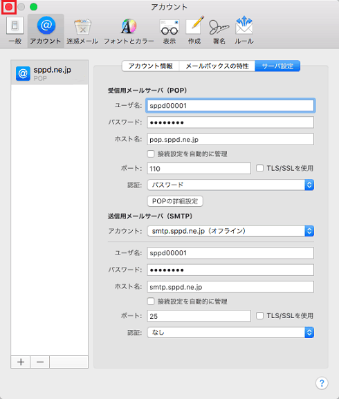Toggle POP 接続設定を自動的に管理 checkbox
The image size is (339, 399).
tap(151, 154)
